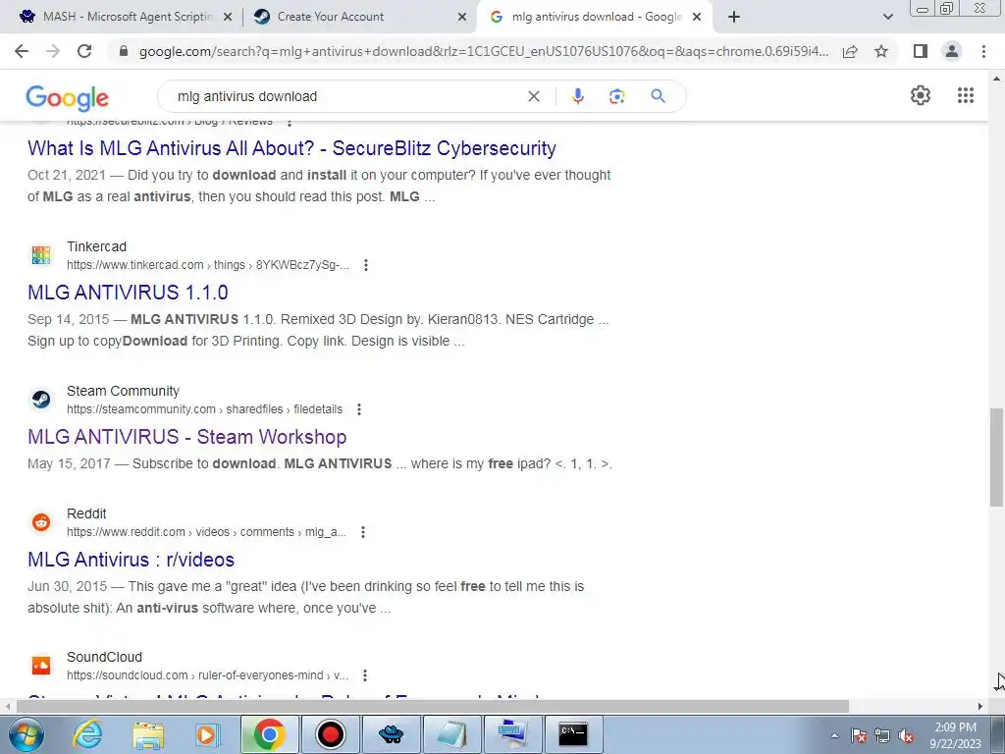Bookmark this page with star icon
Screen dimensions: 1005x754
tap(881, 51)
